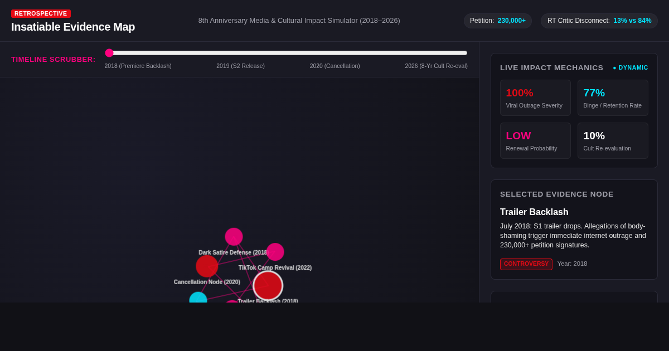Viewport: 669px width, 351px height.
Task: Select the cyan evidence node
Action: [x=198, y=298]
